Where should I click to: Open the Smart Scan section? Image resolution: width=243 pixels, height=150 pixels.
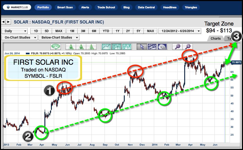point(65,7)
